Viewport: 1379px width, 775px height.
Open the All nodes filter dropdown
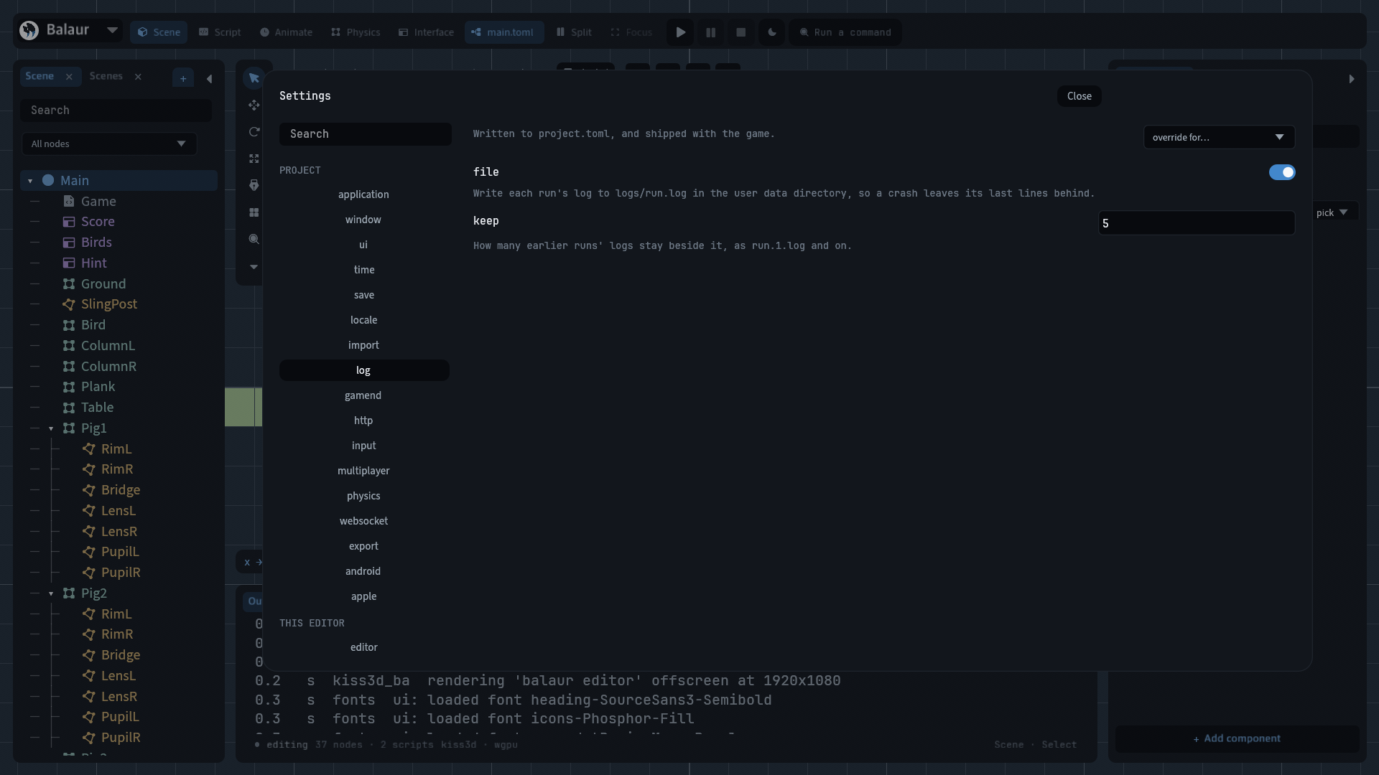pos(109,144)
